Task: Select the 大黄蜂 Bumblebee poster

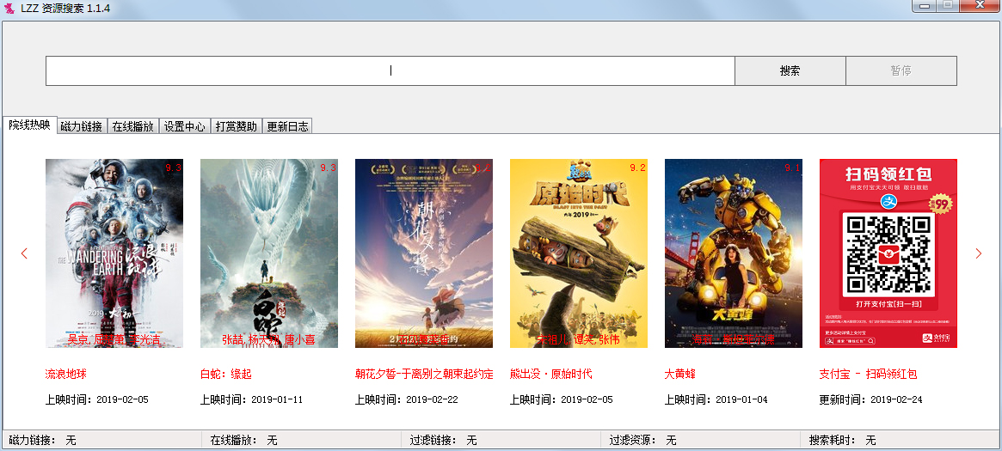Action: pos(734,253)
